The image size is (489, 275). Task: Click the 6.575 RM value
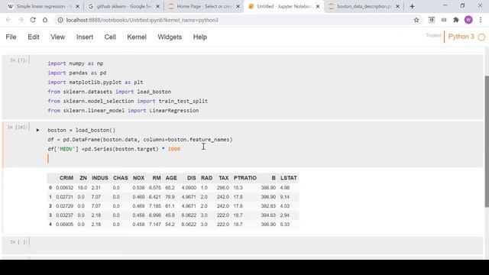(x=154, y=188)
